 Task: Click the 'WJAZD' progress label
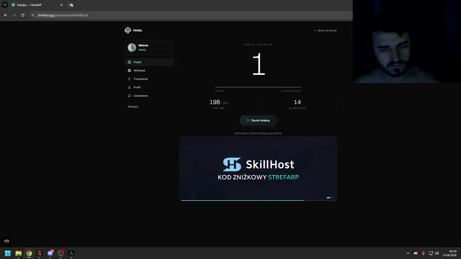point(220,91)
